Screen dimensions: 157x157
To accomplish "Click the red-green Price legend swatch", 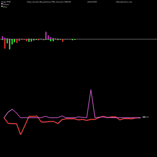I will click(2, 6).
